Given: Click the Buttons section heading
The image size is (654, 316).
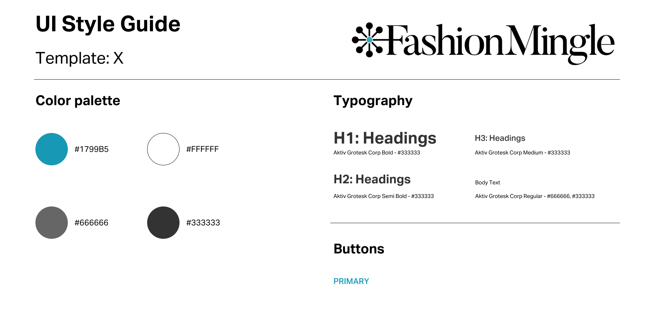Looking at the screenshot, I should [x=359, y=249].
